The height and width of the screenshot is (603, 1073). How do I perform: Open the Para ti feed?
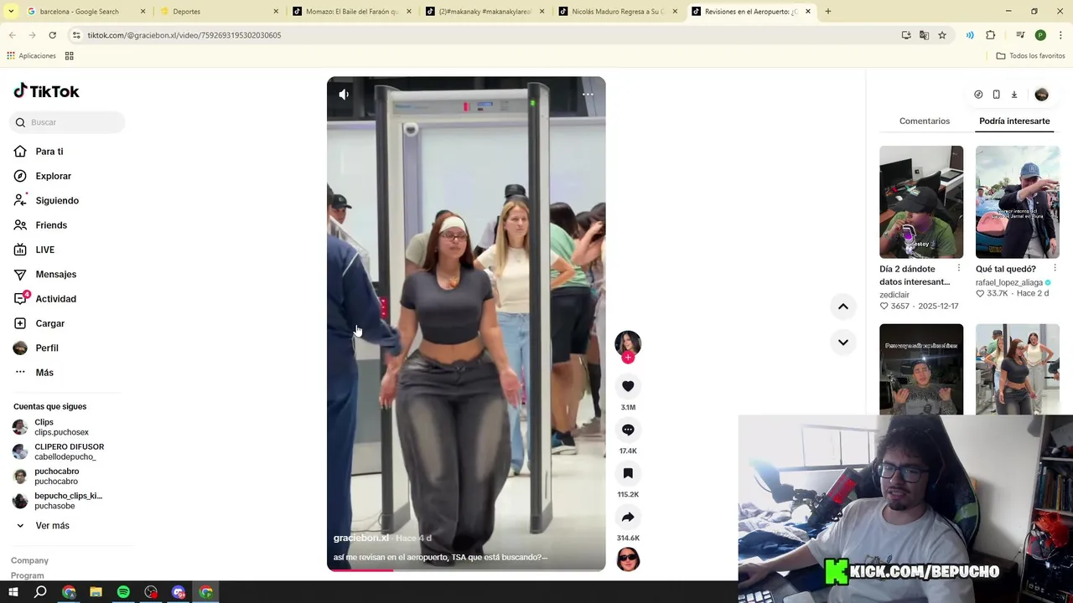point(39,152)
